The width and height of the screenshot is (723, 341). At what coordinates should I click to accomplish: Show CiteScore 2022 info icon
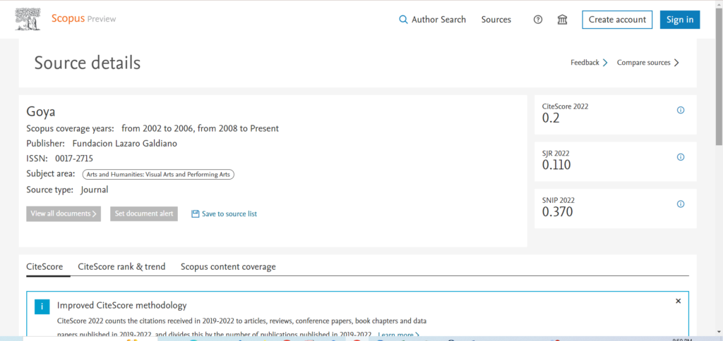[x=681, y=111]
